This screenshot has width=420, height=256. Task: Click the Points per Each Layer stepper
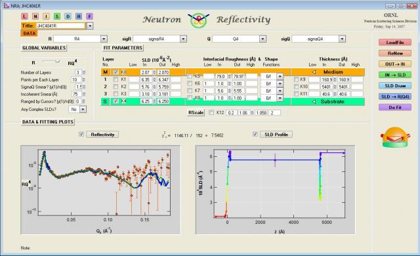pyautogui.click(x=83, y=79)
